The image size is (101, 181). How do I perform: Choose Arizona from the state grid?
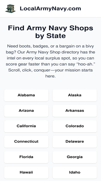26,111
